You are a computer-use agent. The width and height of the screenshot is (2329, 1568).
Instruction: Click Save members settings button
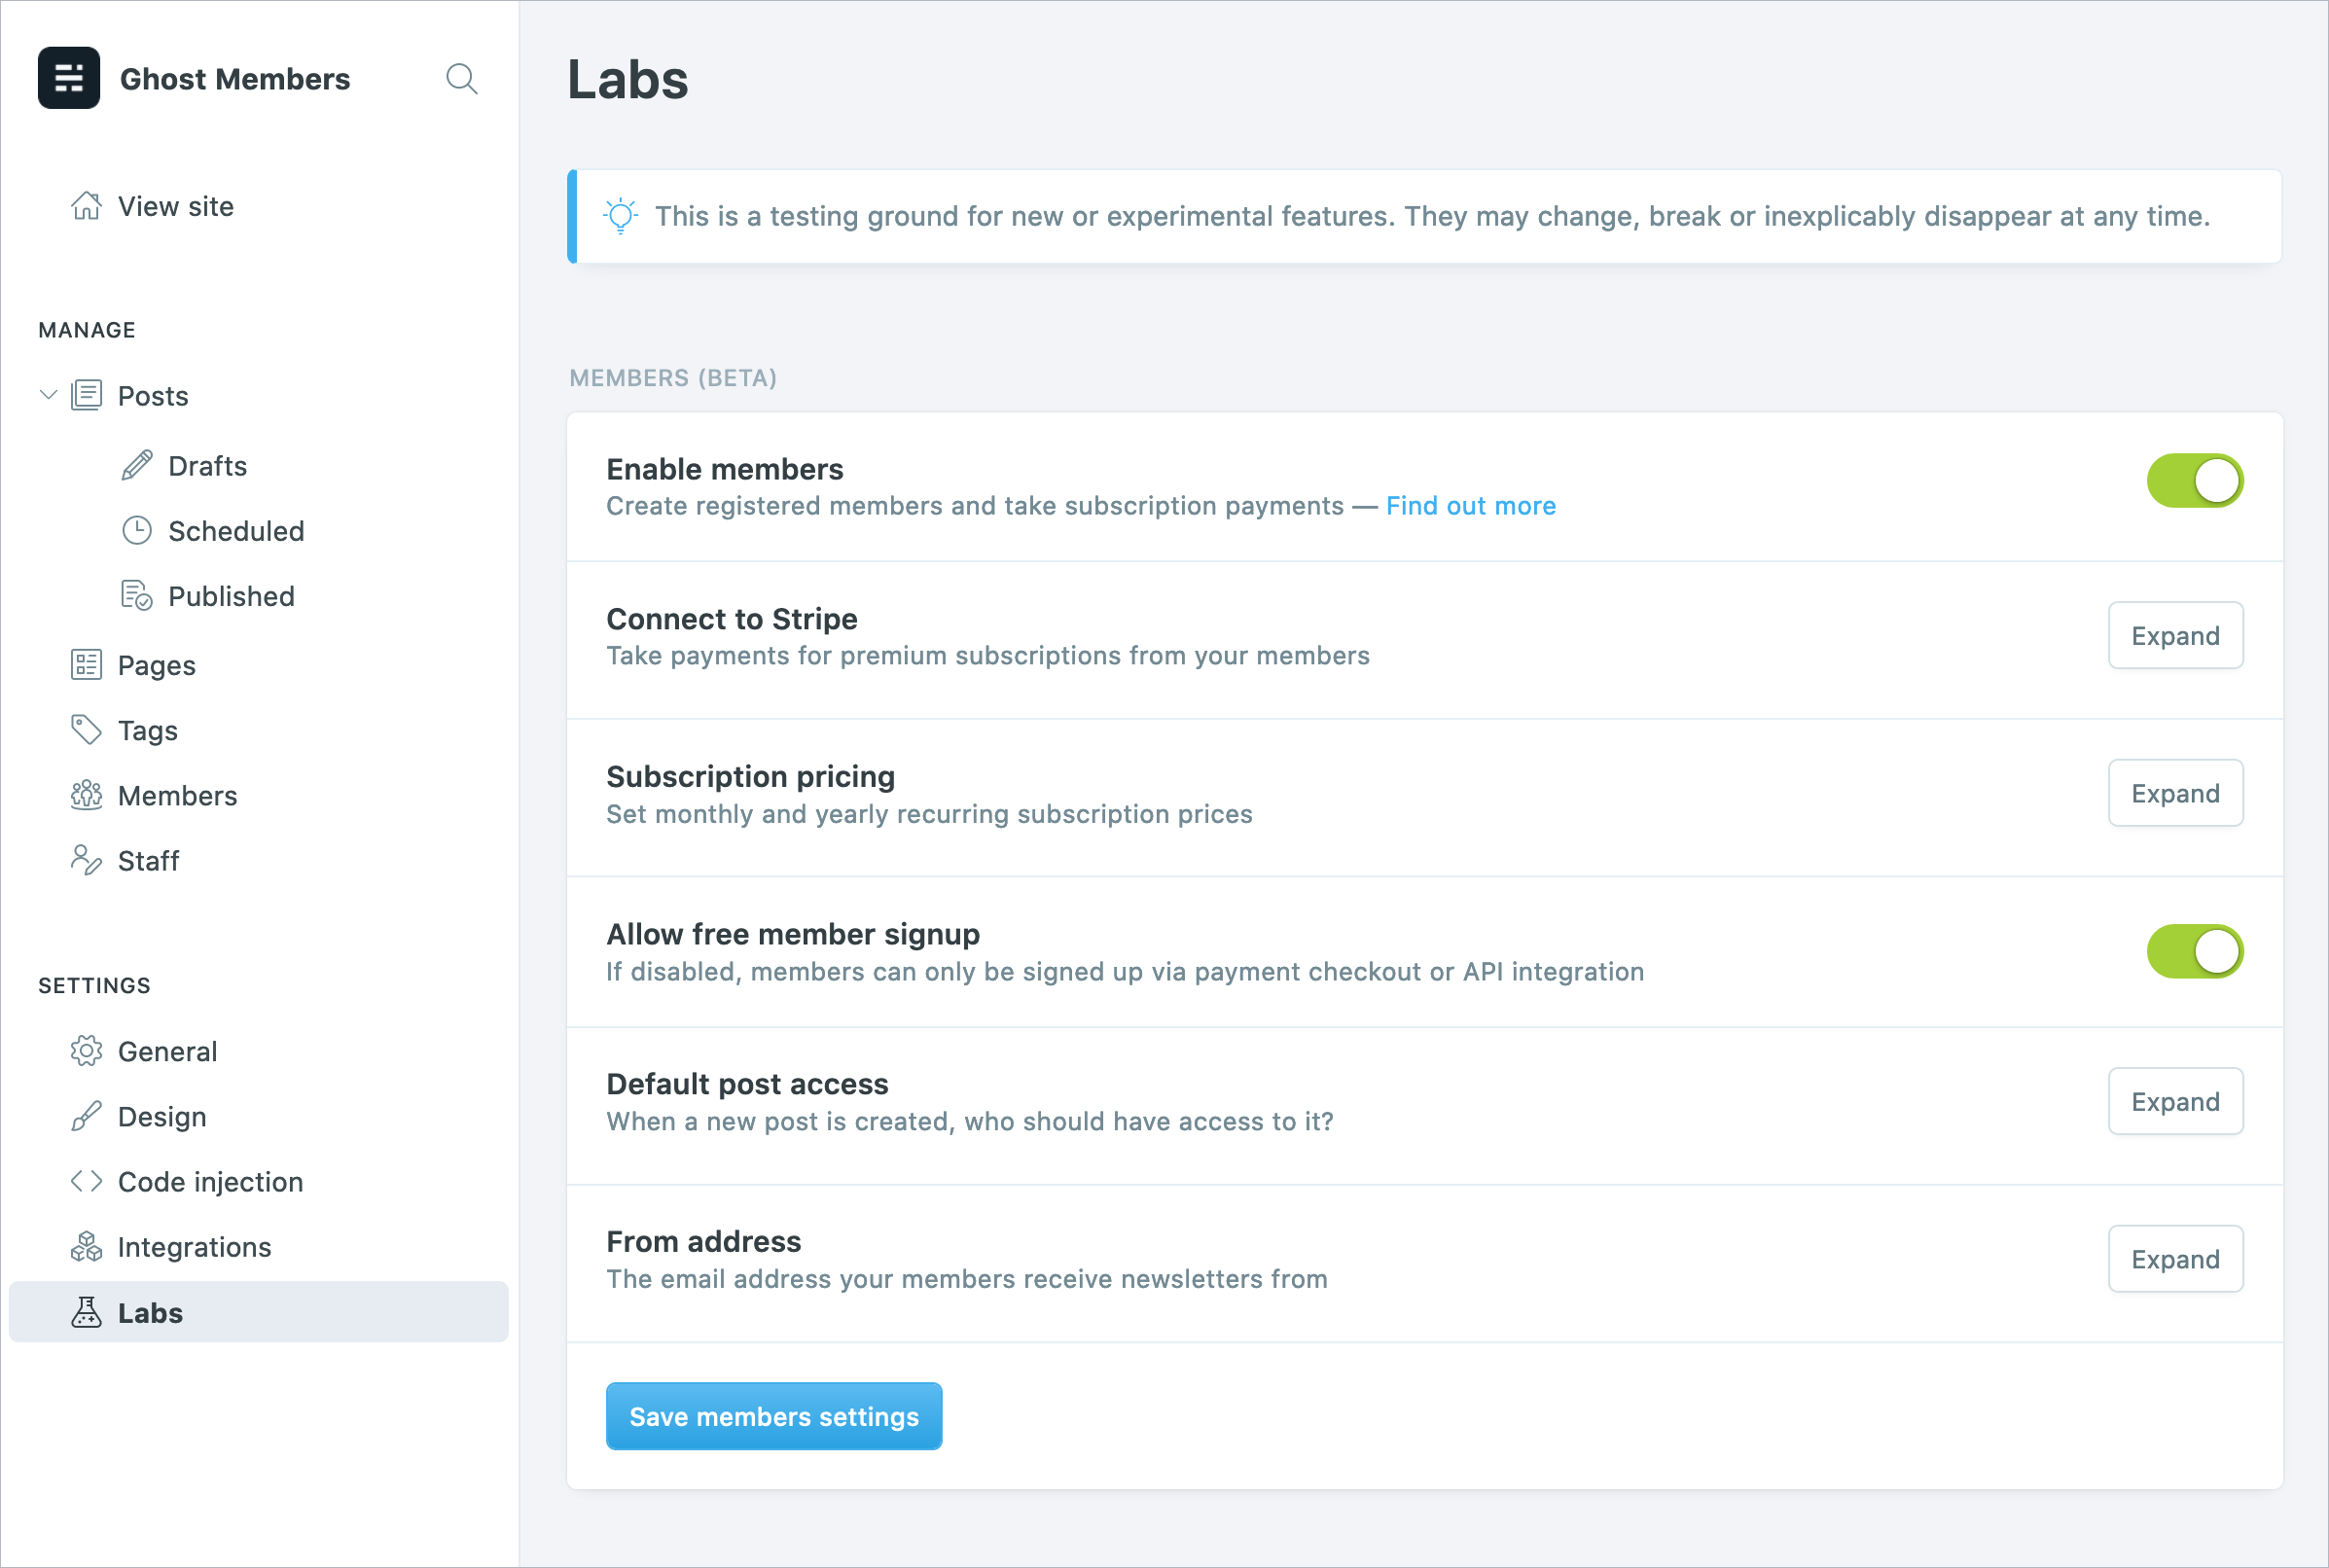pyautogui.click(x=773, y=1416)
